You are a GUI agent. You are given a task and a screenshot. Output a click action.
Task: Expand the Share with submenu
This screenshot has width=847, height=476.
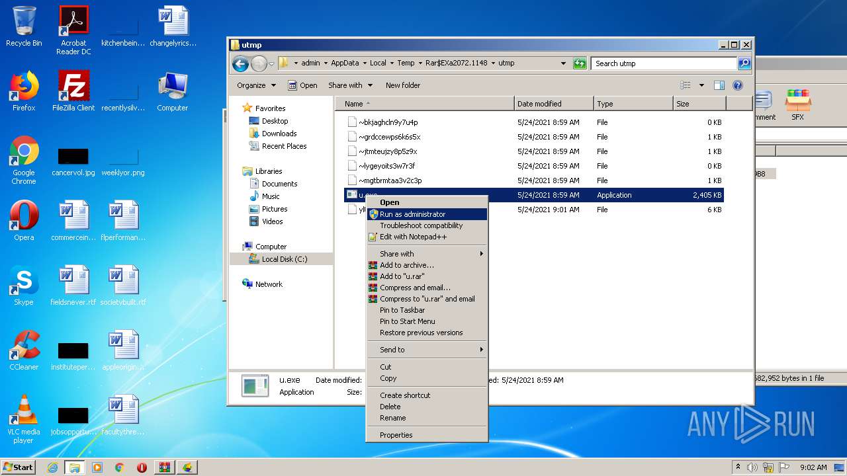[x=427, y=254]
